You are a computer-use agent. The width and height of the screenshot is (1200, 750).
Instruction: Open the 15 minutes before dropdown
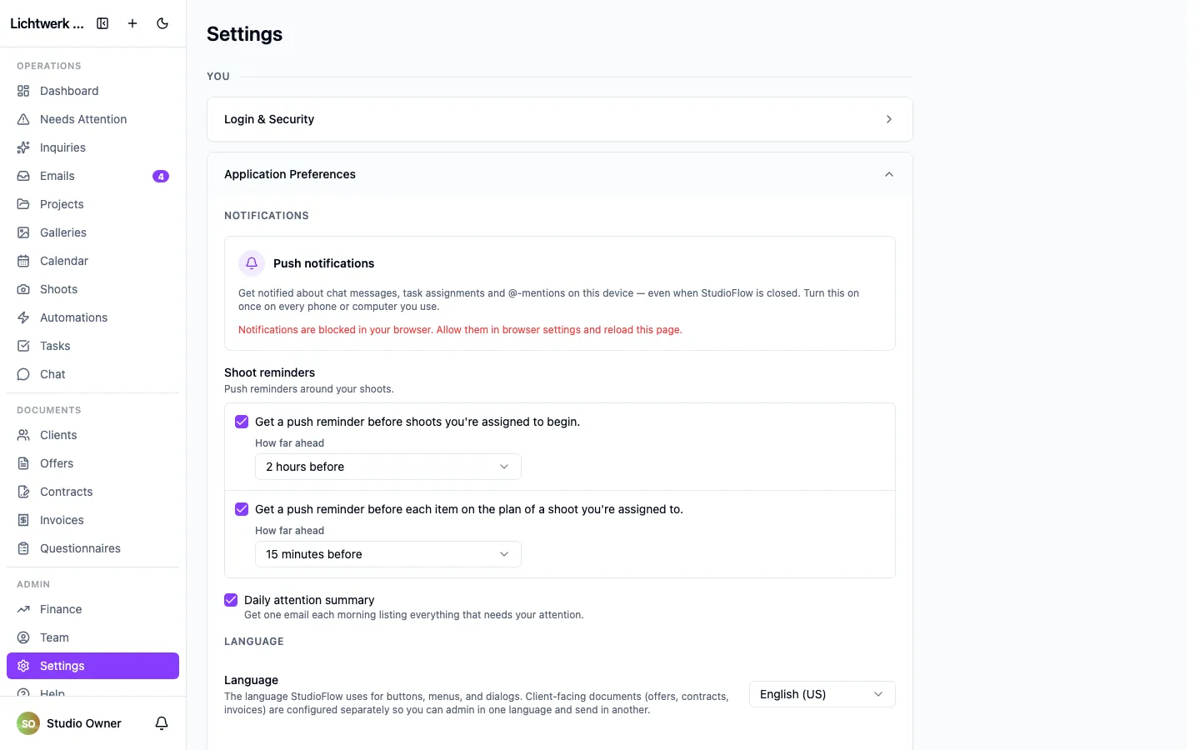coord(388,554)
